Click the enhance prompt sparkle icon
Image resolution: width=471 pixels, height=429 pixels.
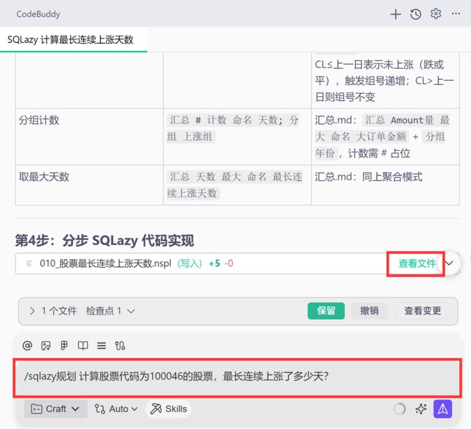[x=421, y=409]
